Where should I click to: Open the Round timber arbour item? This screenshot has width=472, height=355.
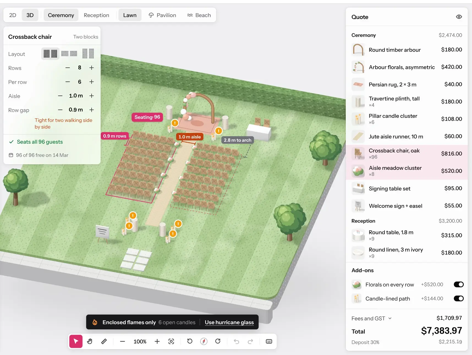407,50
